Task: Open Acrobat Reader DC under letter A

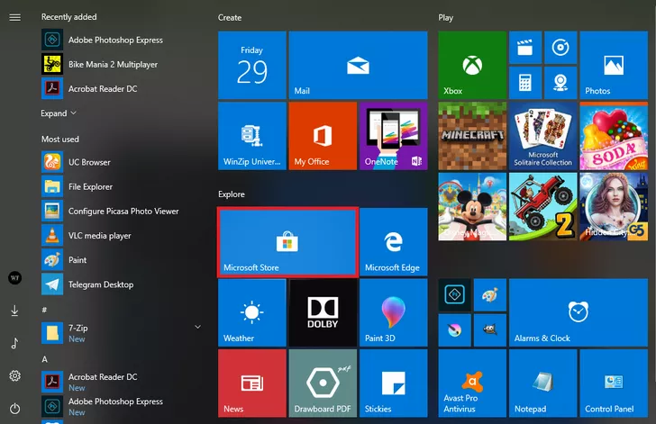Action: tap(122, 382)
